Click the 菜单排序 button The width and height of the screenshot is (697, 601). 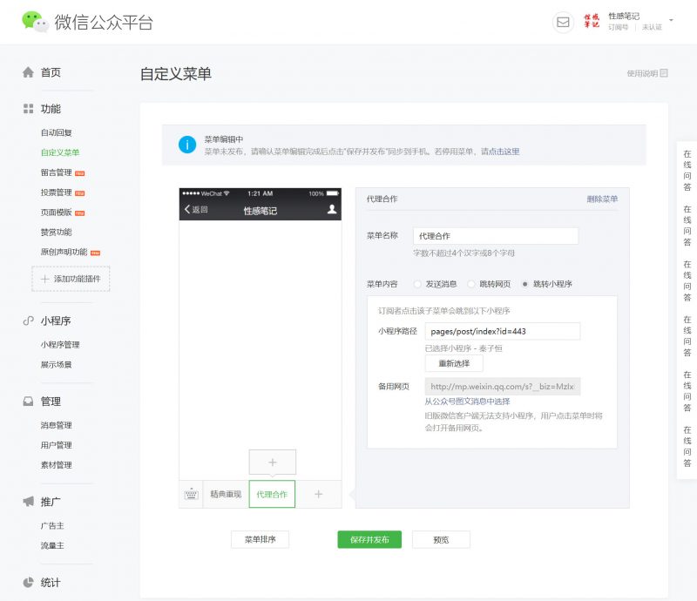point(260,540)
